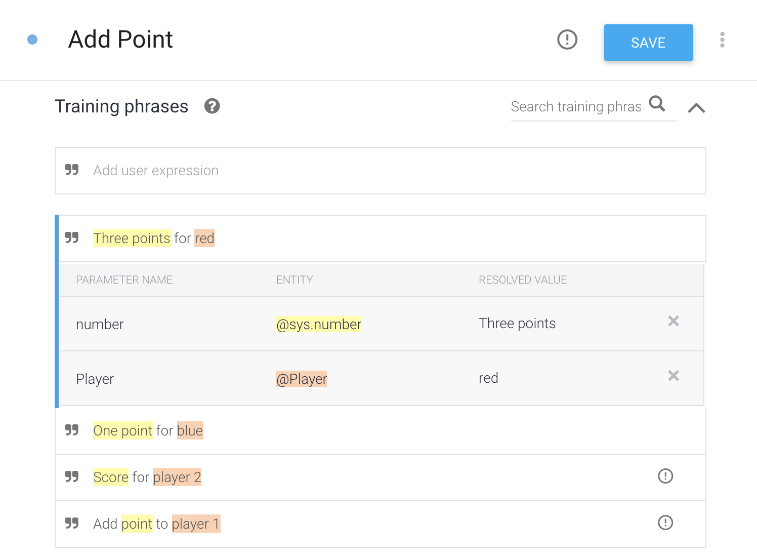This screenshot has width=757, height=558.
Task: Select the 'Three points' highlighted annotation
Action: pos(132,238)
